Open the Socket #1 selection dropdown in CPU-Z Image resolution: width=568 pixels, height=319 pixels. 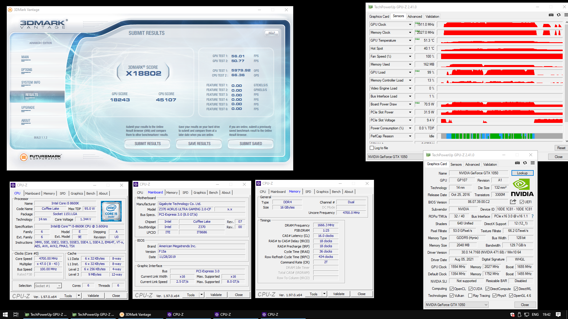point(48,286)
